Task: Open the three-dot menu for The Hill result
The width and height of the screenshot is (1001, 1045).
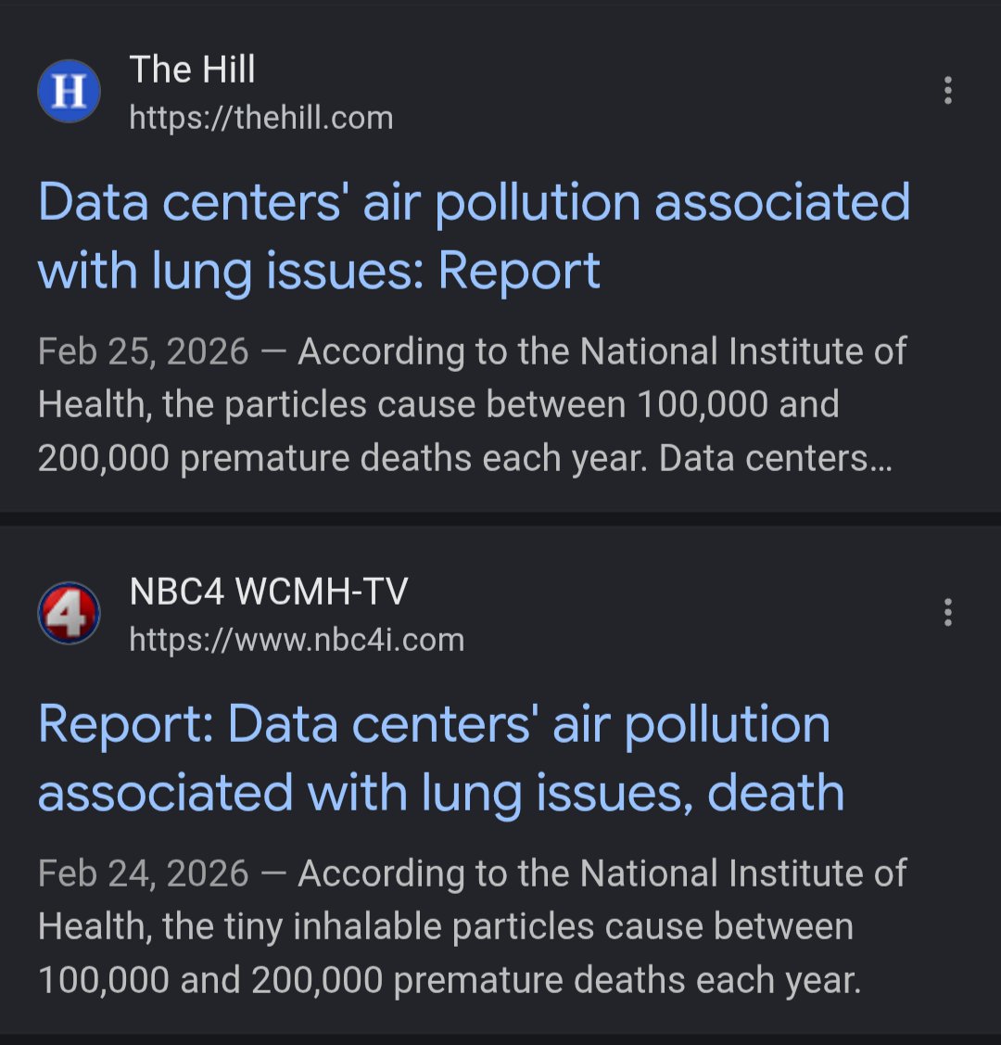Action: click(x=948, y=91)
